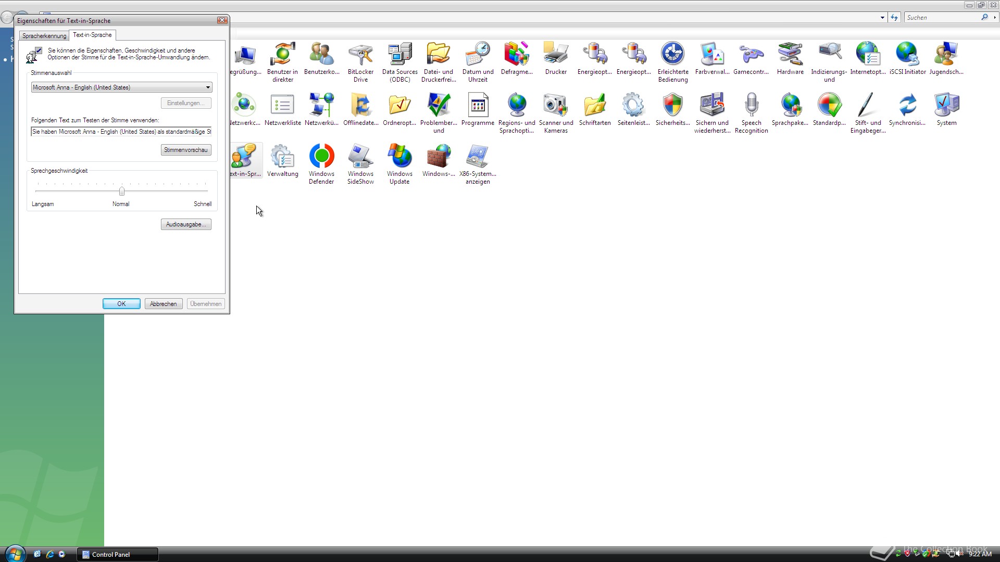
Task: Click the voice test text field
Action: pos(121,132)
